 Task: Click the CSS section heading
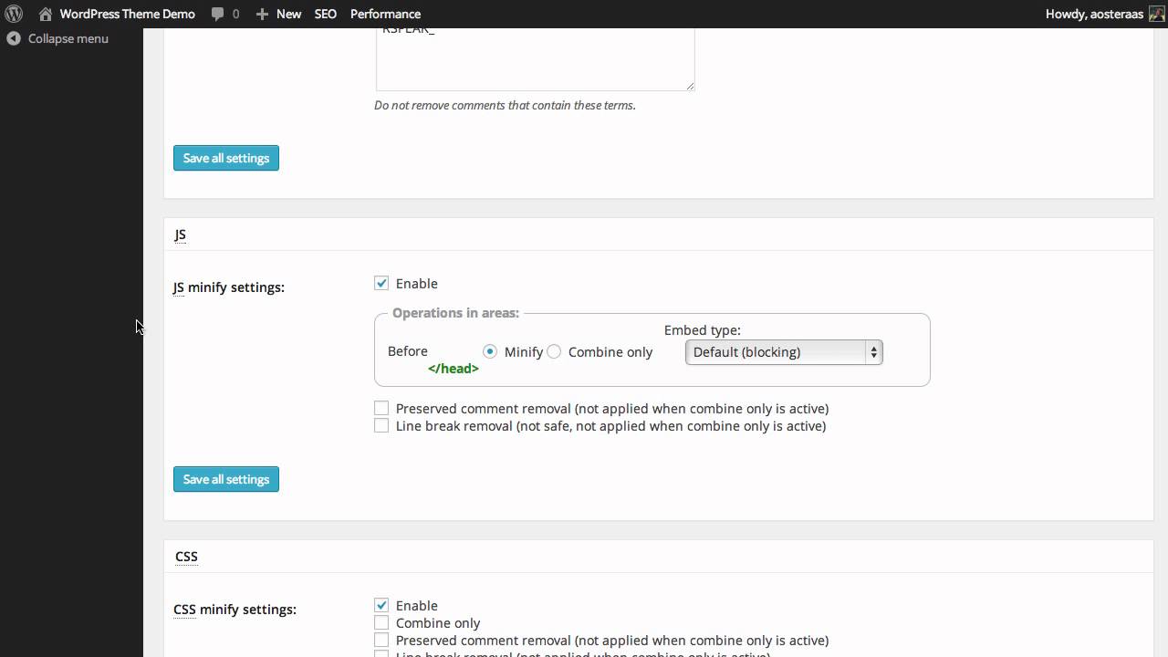[186, 556]
